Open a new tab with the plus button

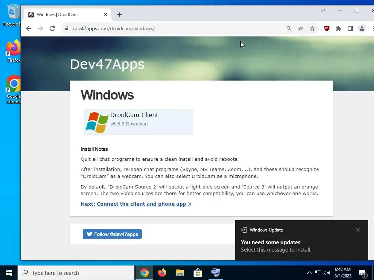(x=119, y=15)
